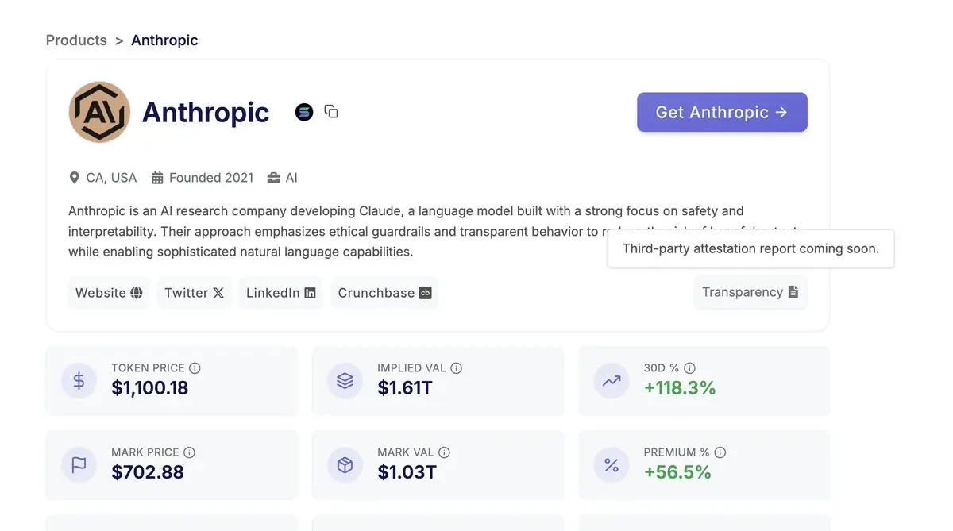Click the trending chart 30D icon

click(x=611, y=381)
